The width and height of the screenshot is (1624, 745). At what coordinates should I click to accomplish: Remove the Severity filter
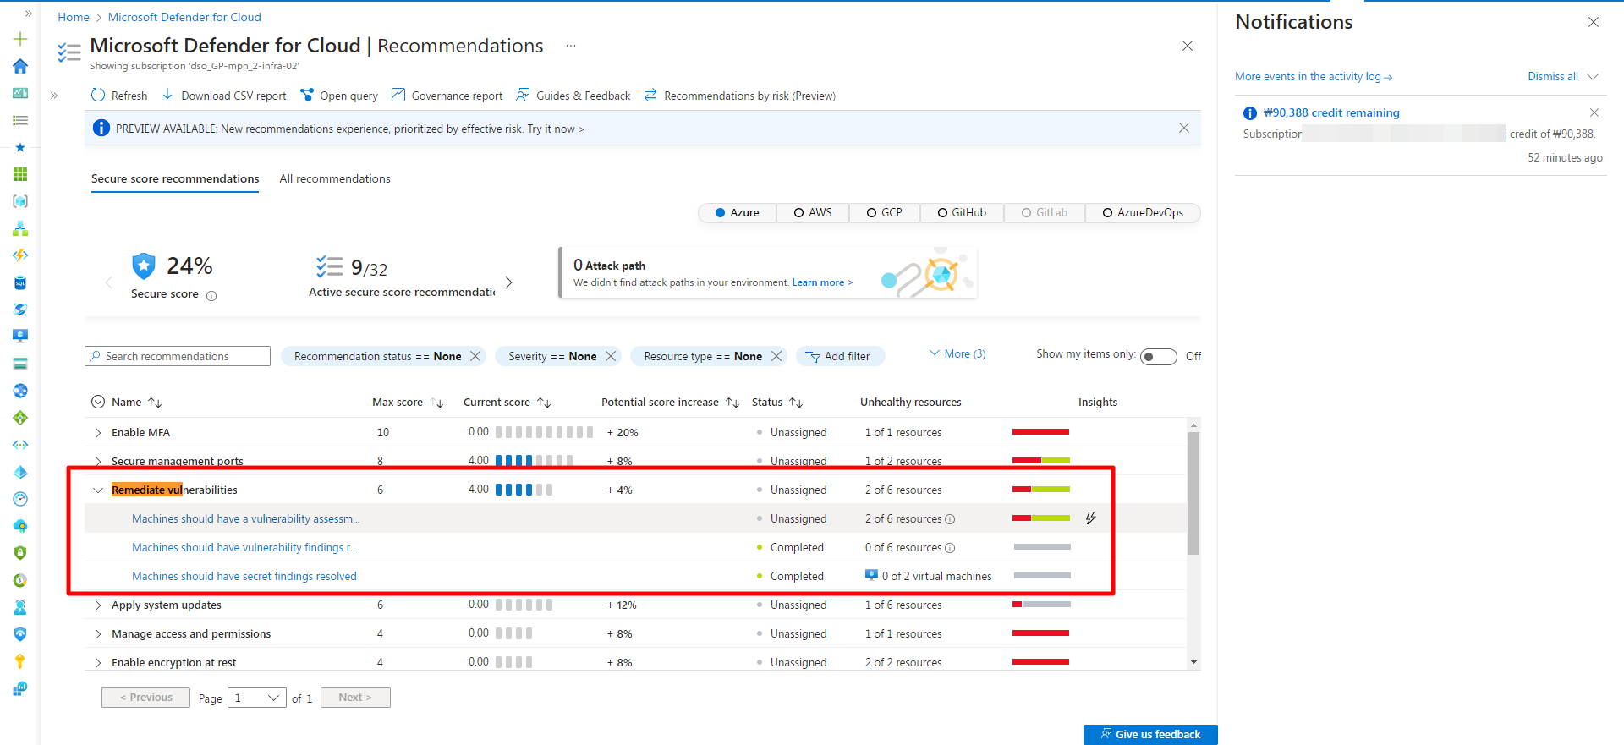tap(611, 356)
